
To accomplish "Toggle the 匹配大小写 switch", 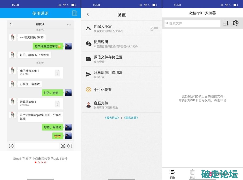I will pyautogui.click(x=154, y=28).
